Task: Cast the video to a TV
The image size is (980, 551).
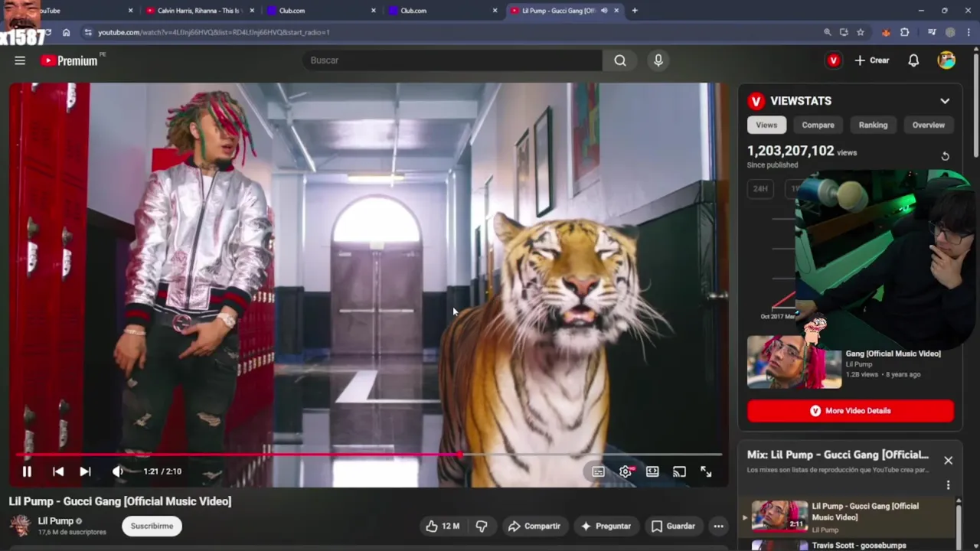Action: click(x=679, y=471)
